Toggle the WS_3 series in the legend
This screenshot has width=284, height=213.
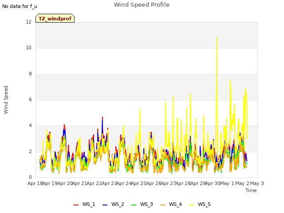(x=142, y=204)
